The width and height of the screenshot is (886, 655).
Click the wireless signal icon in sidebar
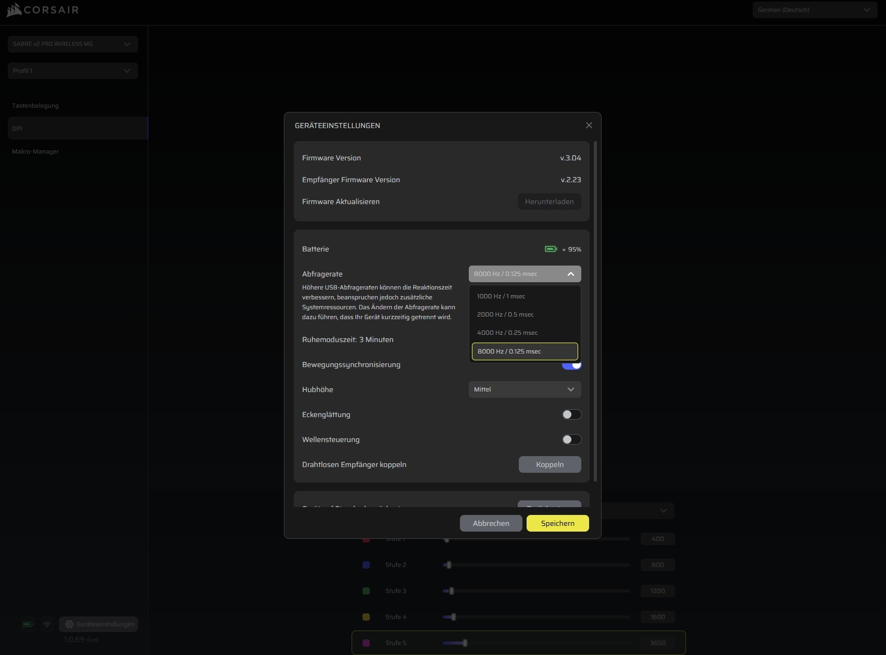pyautogui.click(x=47, y=624)
